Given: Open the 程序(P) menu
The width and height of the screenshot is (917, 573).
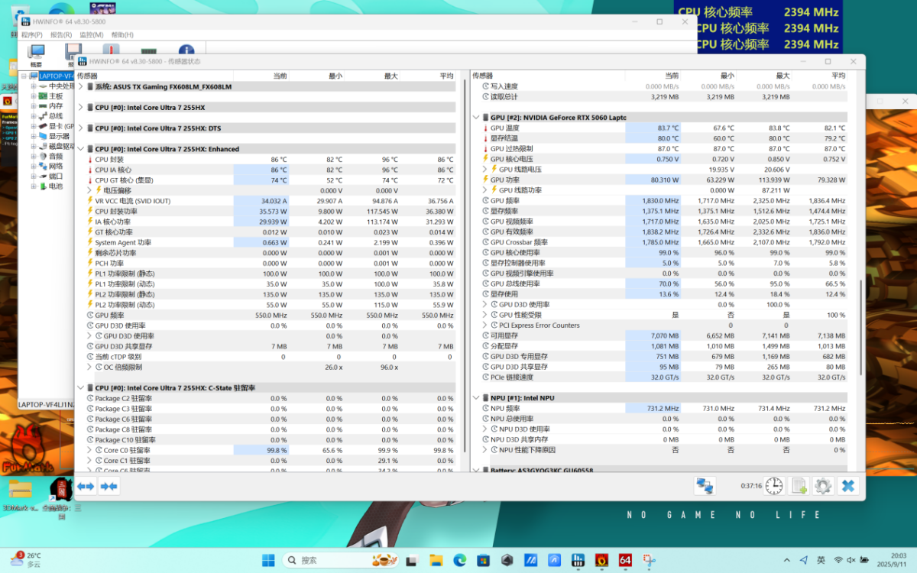Looking at the screenshot, I should tap(32, 35).
